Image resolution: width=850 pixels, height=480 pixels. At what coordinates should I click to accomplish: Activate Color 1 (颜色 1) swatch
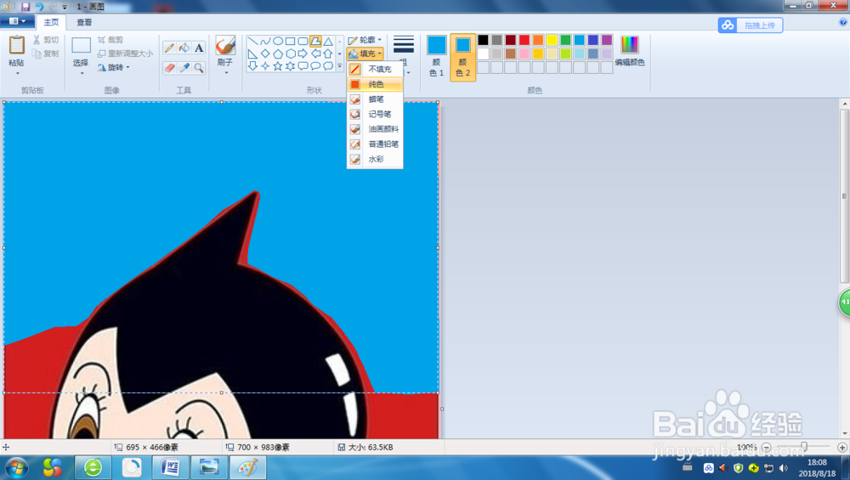pyautogui.click(x=436, y=56)
